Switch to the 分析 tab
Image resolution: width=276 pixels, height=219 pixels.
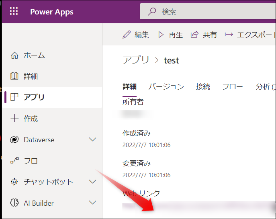[x=266, y=87]
